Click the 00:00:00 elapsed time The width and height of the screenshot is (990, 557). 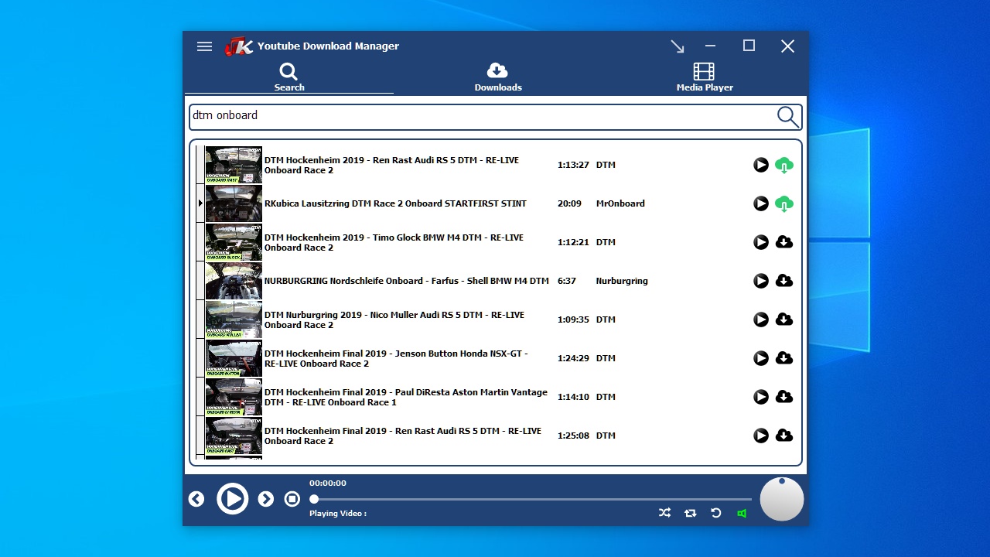click(x=328, y=483)
